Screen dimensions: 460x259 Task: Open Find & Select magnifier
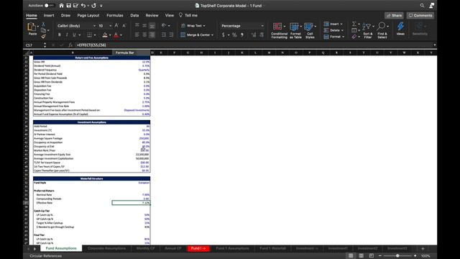click(x=382, y=30)
